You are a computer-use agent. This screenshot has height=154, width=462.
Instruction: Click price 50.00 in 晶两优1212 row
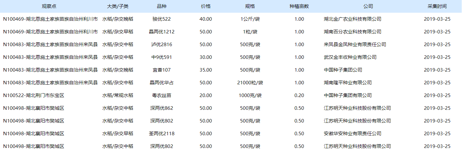206,32
